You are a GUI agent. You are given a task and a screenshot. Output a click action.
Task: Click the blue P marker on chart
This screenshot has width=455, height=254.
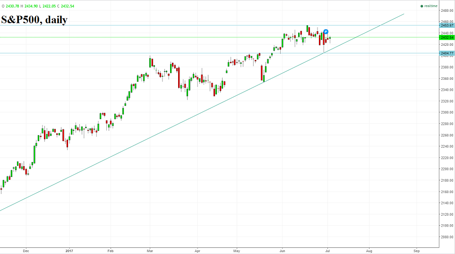326,32
